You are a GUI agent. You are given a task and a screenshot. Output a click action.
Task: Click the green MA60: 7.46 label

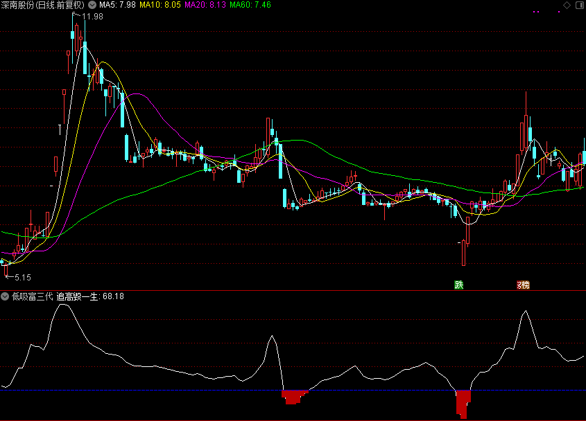tap(250, 5)
